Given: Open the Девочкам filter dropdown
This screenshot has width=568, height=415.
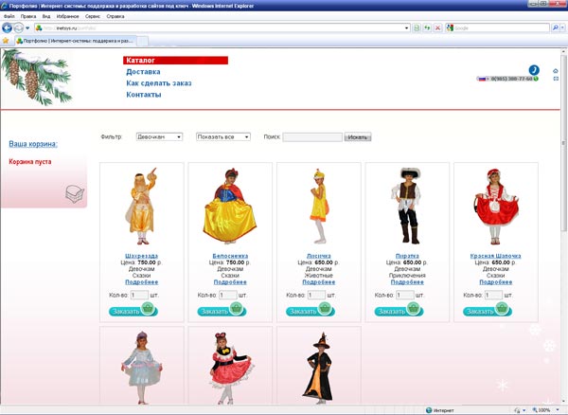Looking at the screenshot, I should 159,137.
